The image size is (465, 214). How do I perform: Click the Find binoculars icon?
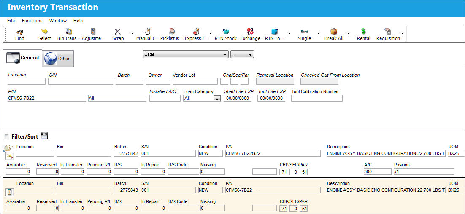tap(20, 32)
